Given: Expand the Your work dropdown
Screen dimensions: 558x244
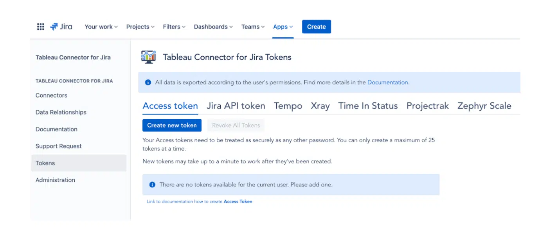Looking at the screenshot, I should (101, 27).
